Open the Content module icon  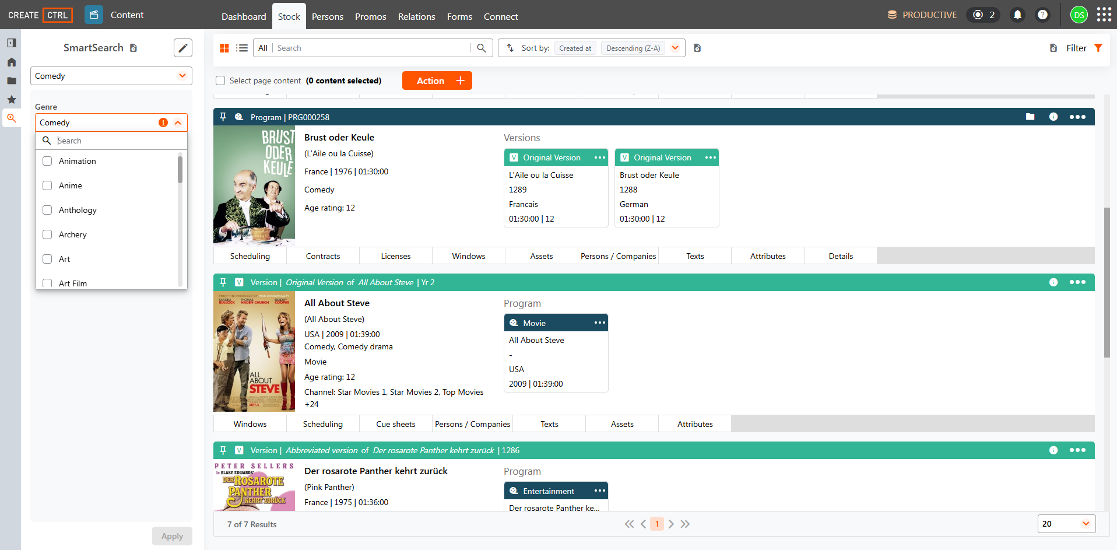(93, 15)
